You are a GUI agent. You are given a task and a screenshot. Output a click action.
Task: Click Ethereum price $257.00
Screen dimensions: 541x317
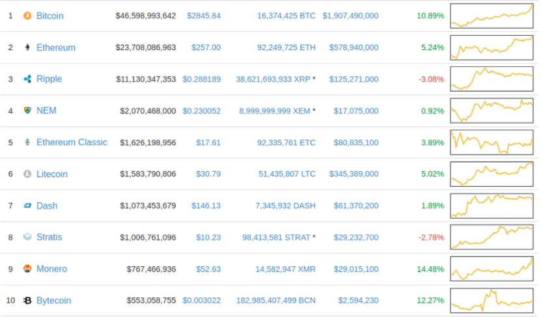click(206, 48)
